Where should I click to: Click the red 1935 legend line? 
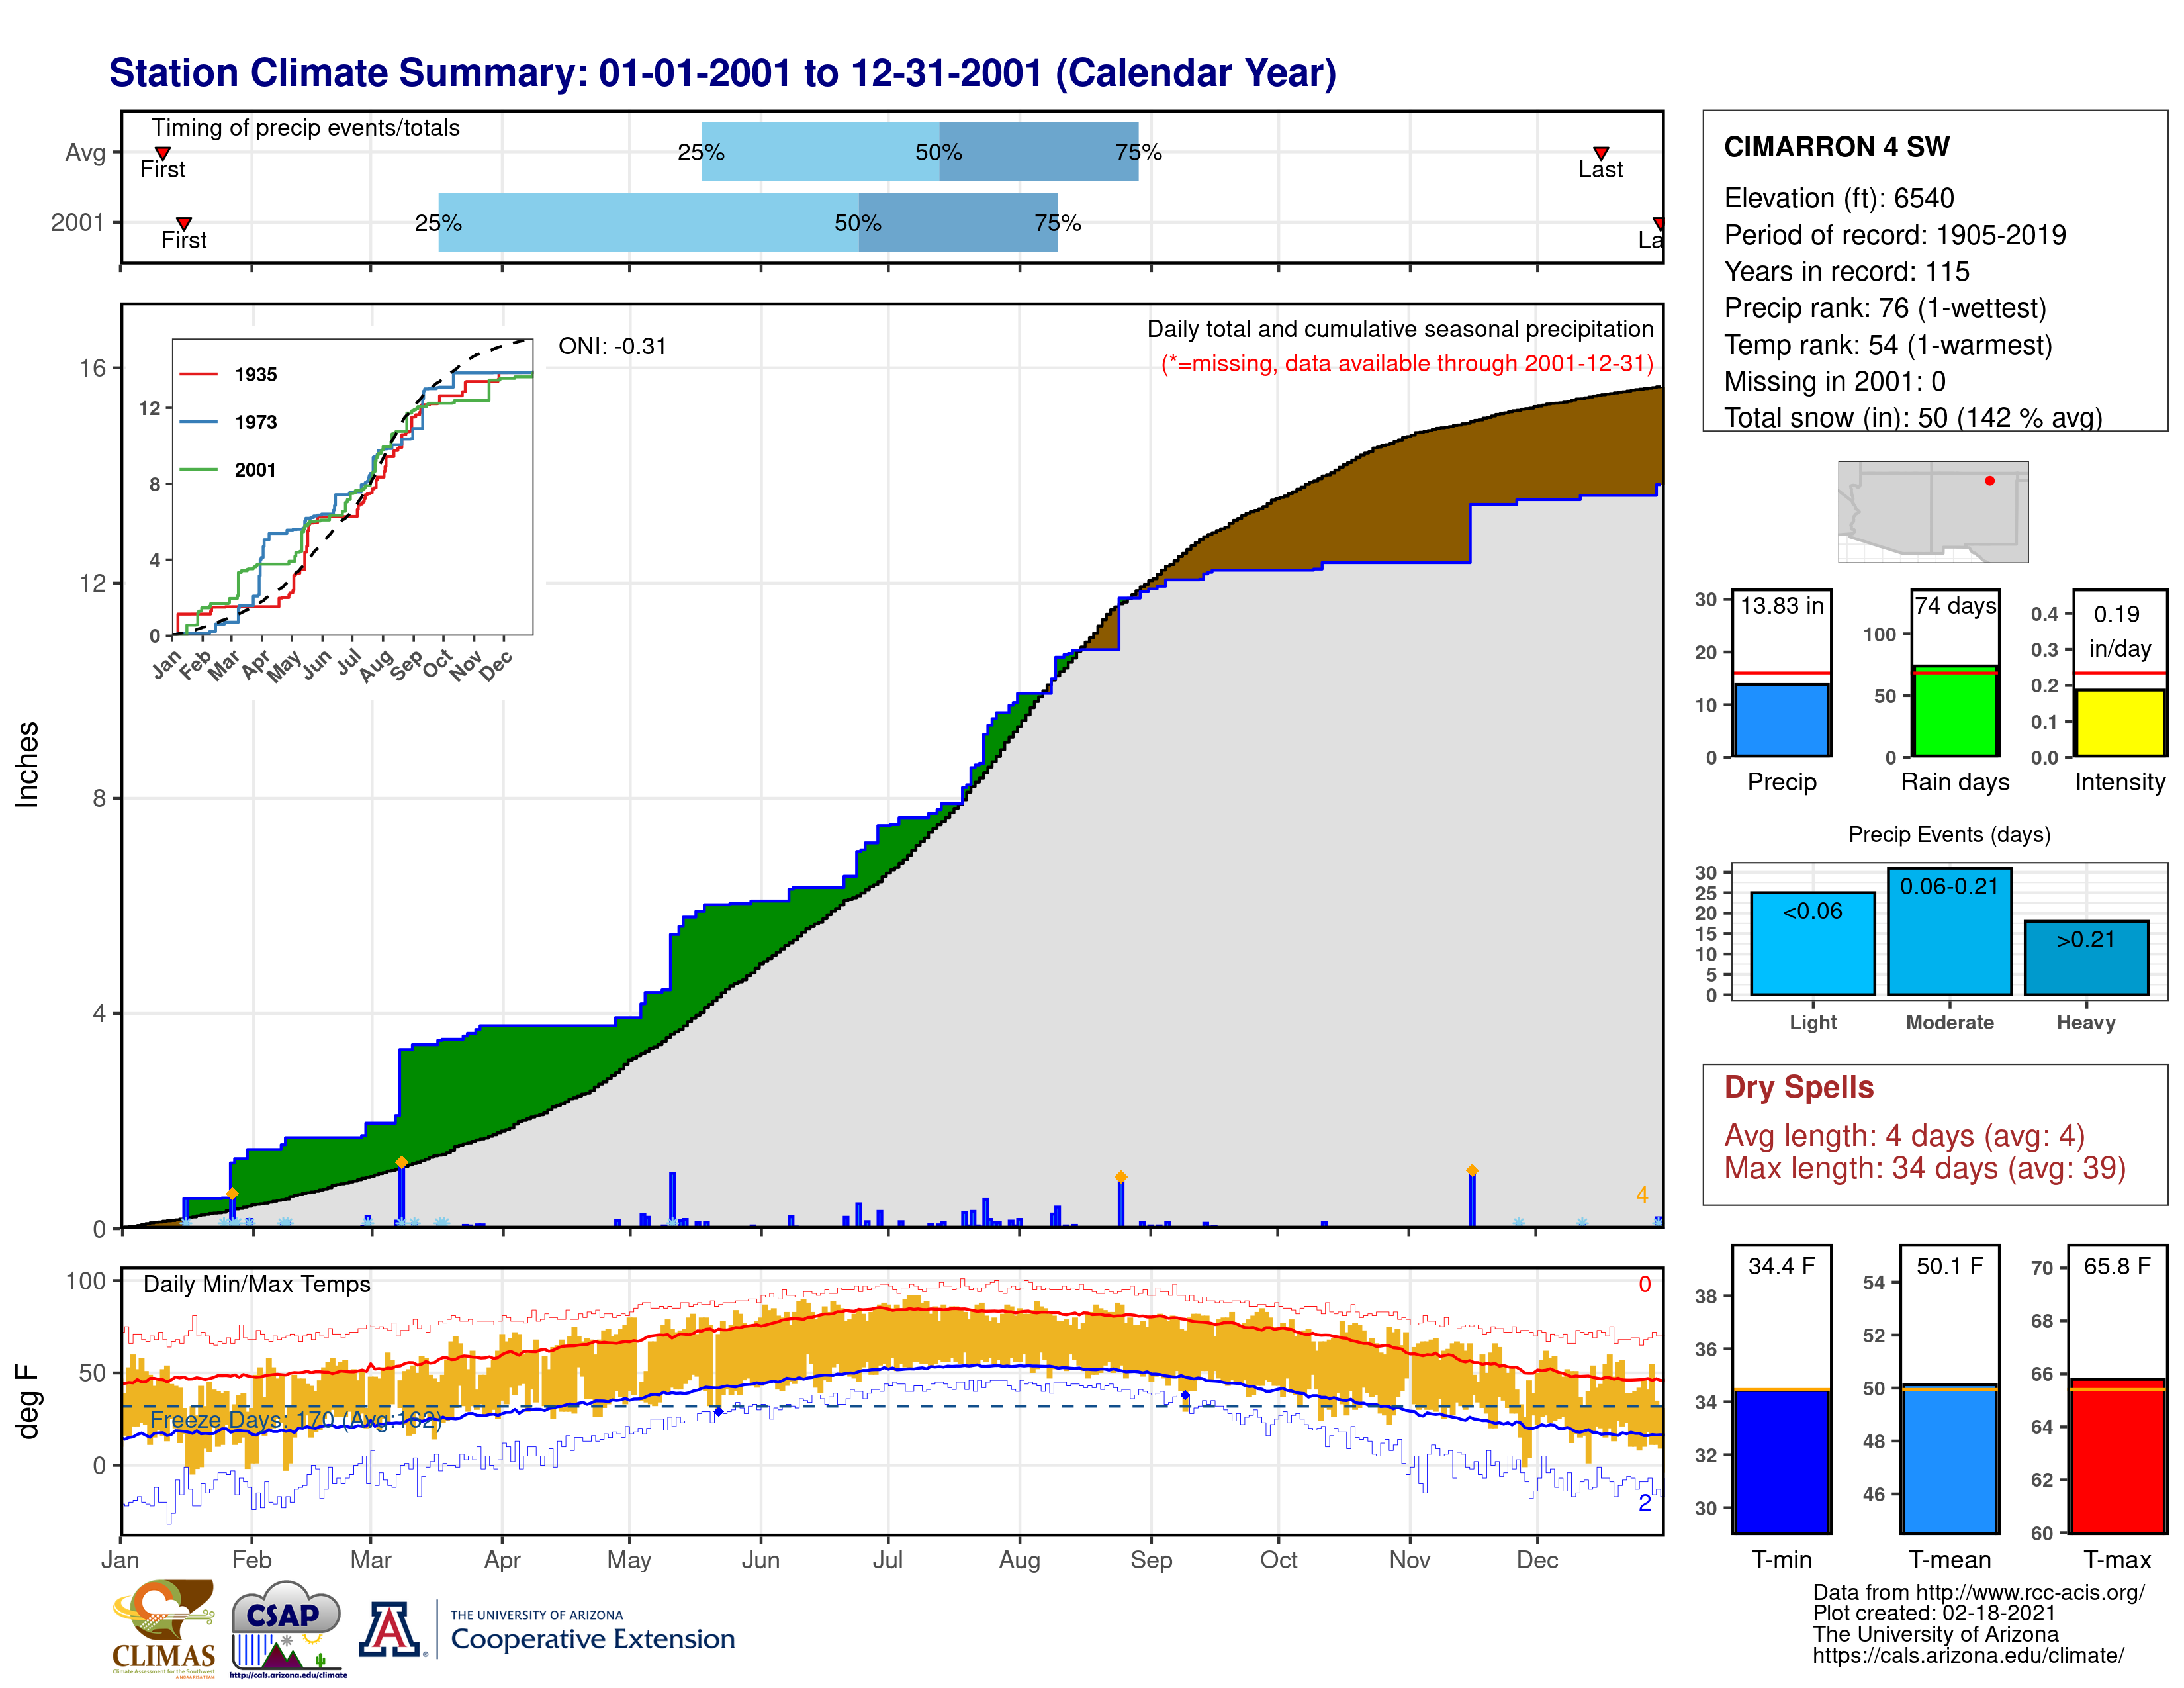198,374
